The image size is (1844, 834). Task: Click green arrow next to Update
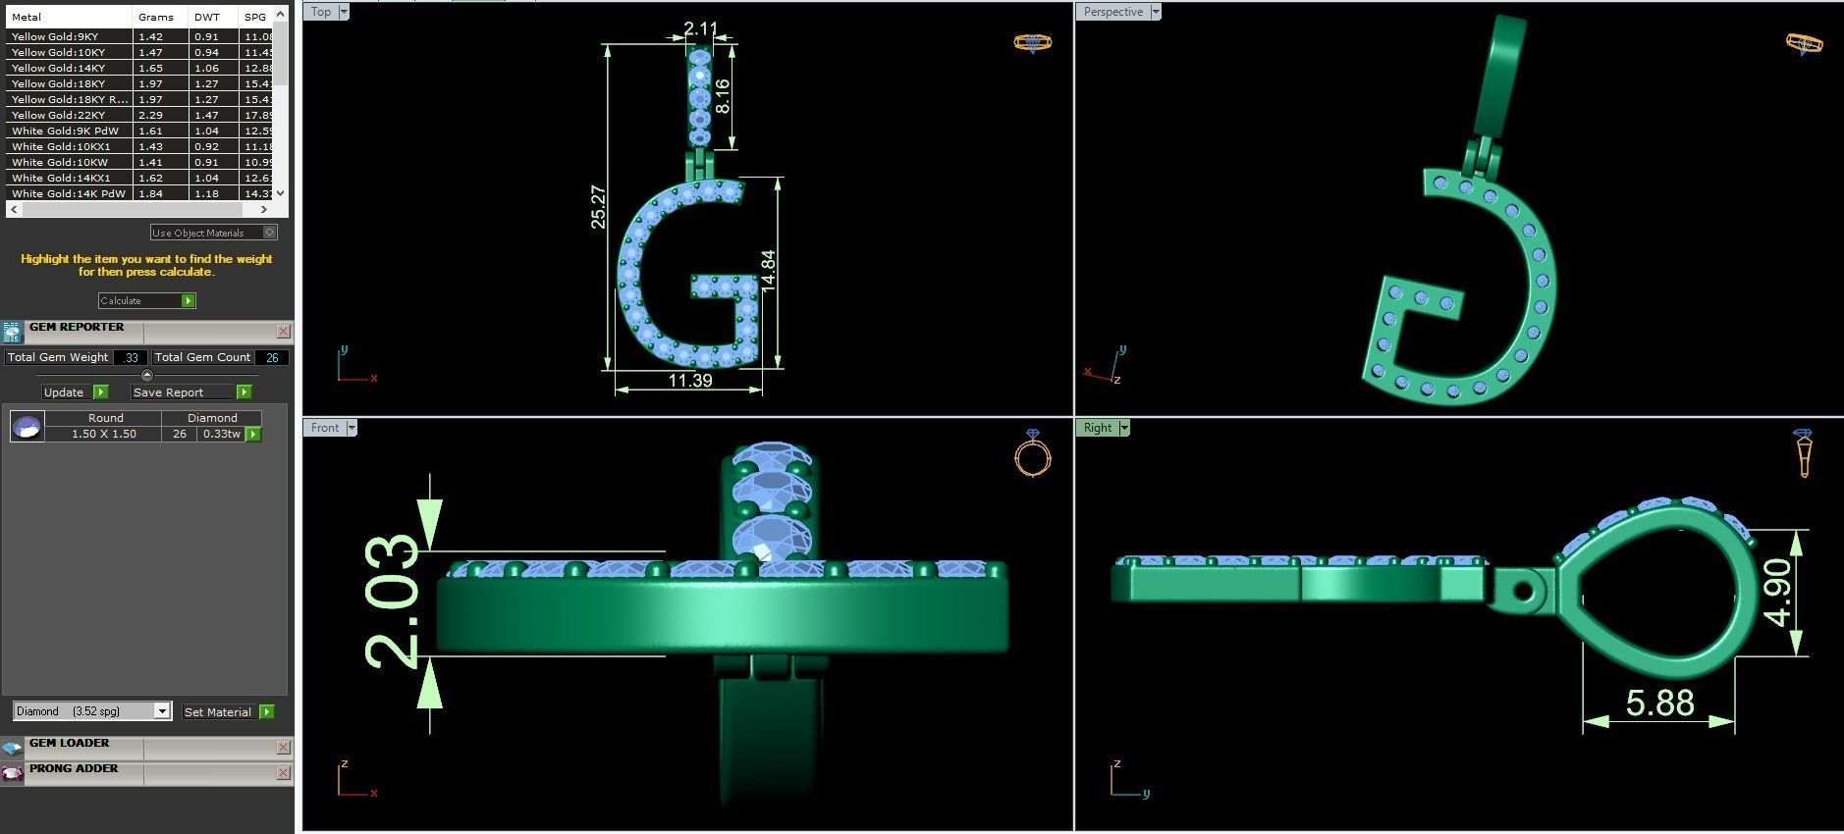click(100, 391)
